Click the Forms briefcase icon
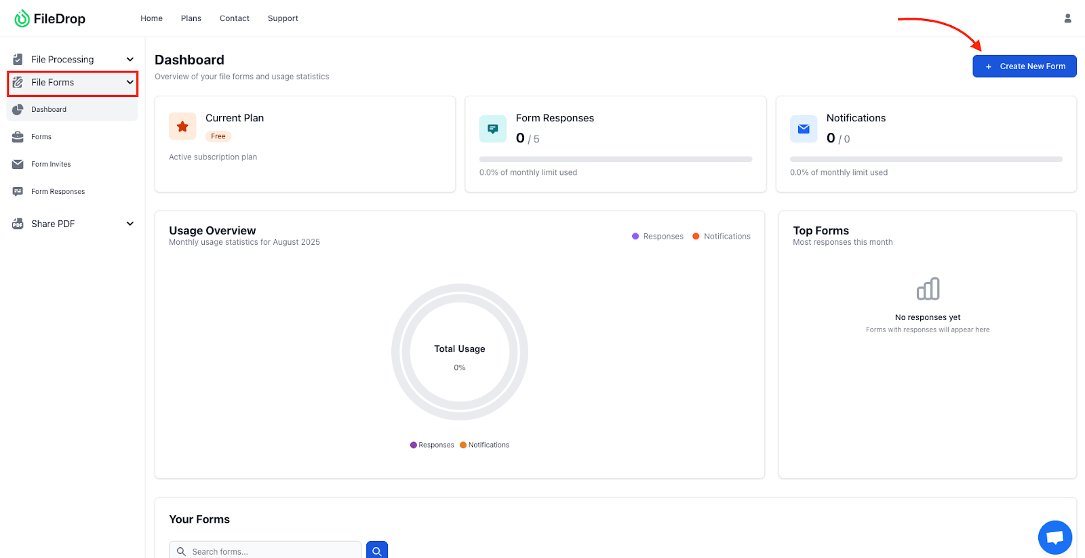The height and width of the screenshot is (558, 1085). point(18,137)
